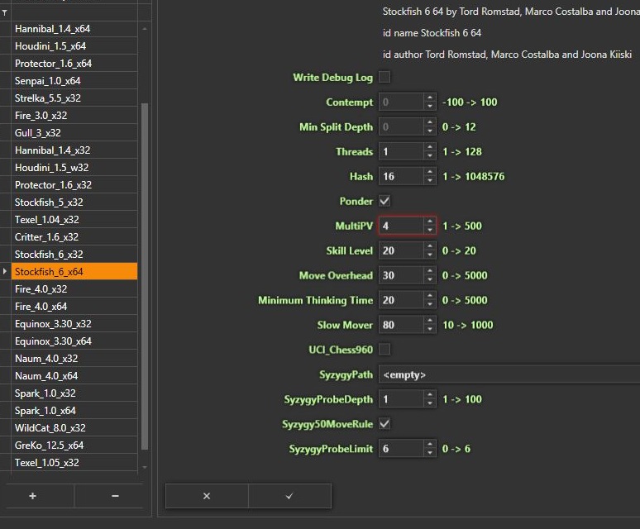The image size is (640, 529).
Task: Click the engine list scrollbar thumb
Action: [x=145, y=277]
